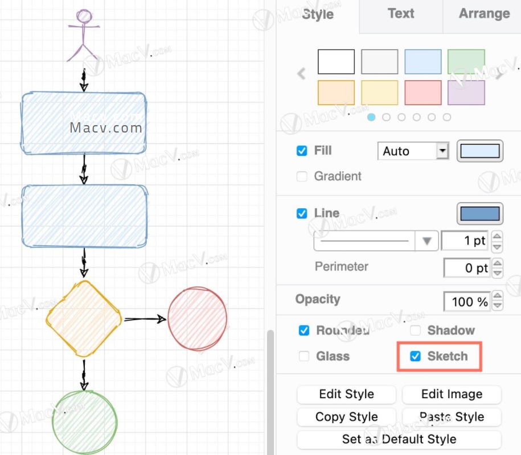Click the canvas vertical scrollbar
The image size is (521, 455).
pyautogui.click(x=270, y=392)
